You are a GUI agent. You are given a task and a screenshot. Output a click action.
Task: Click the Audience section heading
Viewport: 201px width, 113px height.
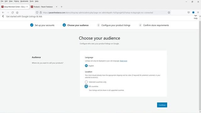(36, 57)
